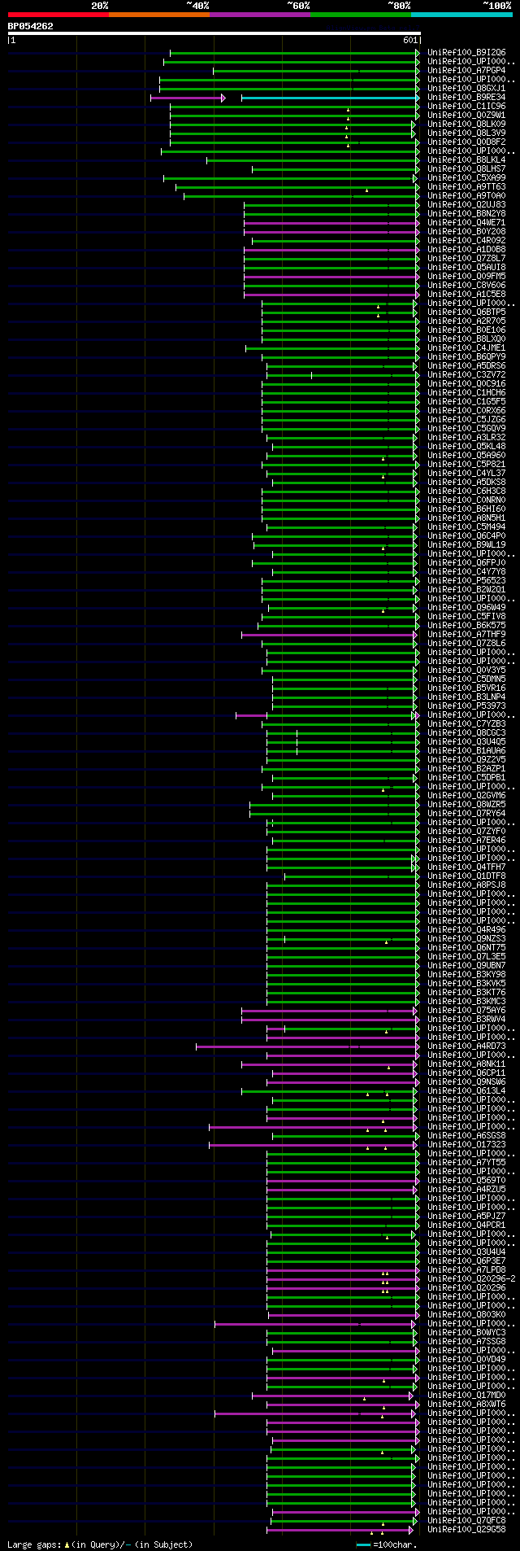The width and height of the screenshot is (520, 1551).
Task: Select hit label UniRef100_B8N2Y8
Action: point(466,213)
